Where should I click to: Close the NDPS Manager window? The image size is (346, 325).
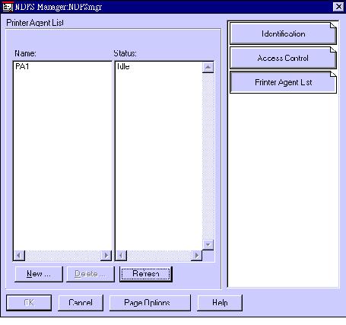[x=338, y=7]
